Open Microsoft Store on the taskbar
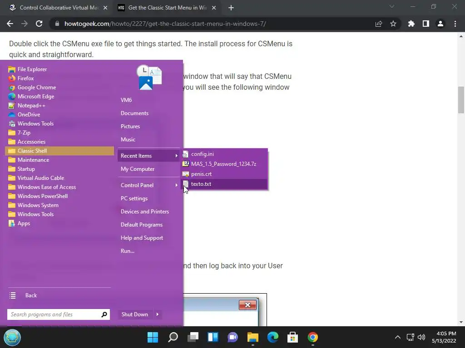 (293, 337)
